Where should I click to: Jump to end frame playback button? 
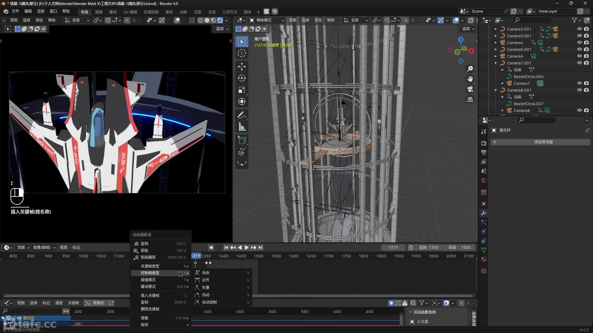coord(260,248)
